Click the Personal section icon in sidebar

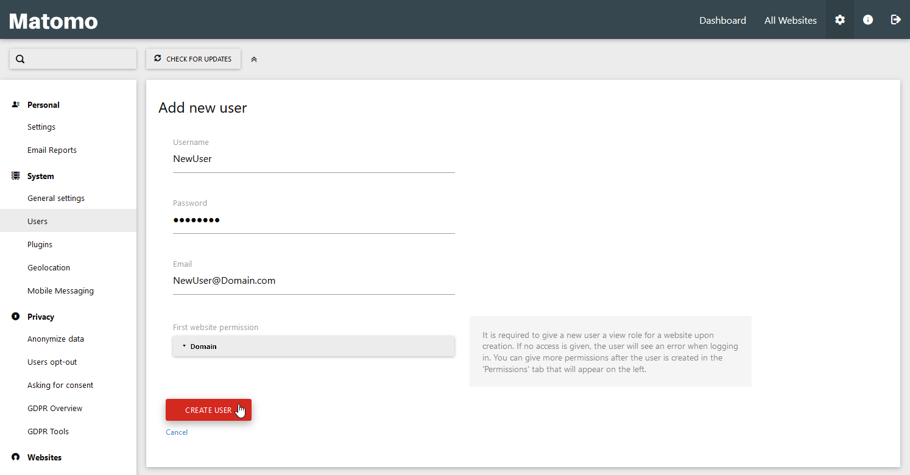(16, 105)
